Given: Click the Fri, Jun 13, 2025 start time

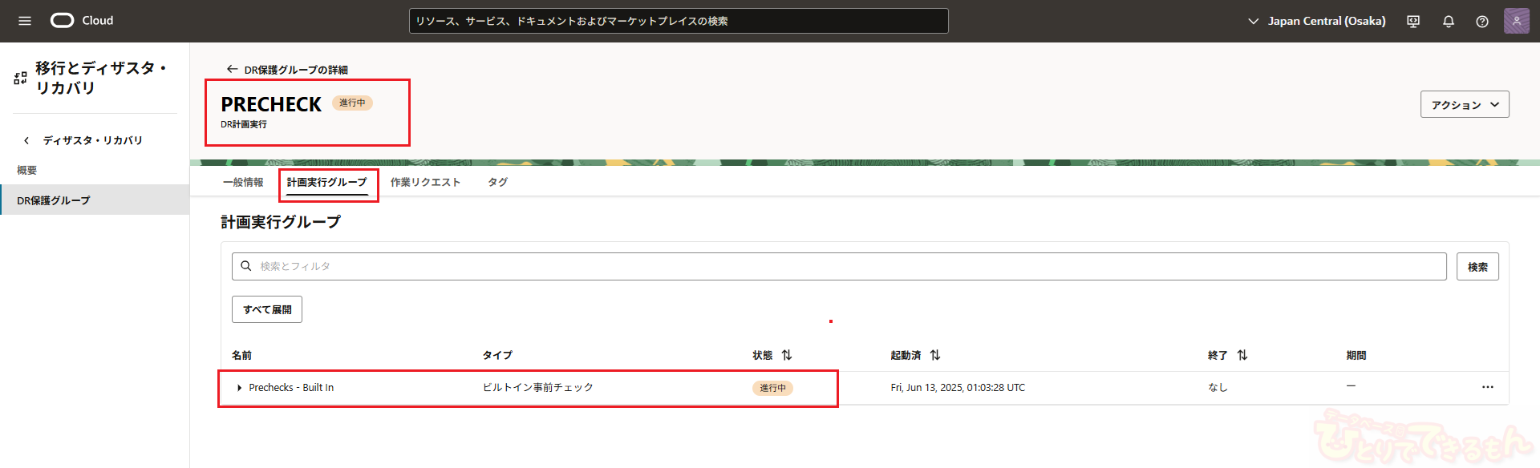Looking at the screenshot, I should (x=958, y=388).
